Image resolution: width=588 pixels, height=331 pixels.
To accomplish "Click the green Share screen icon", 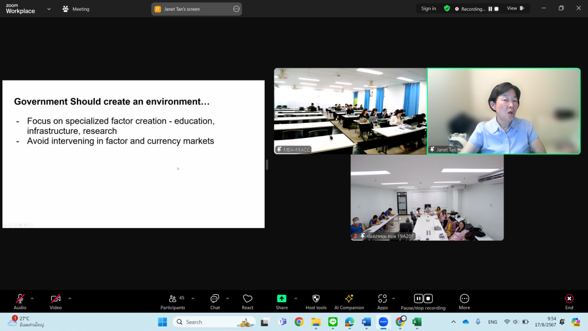I will tap(281, 299).
